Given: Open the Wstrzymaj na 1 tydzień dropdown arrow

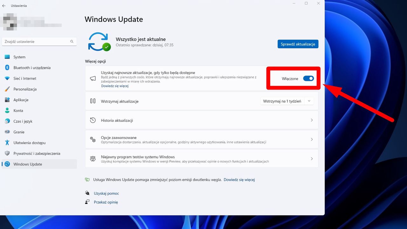Looking at the screenshot, I should [x=309, y=101].
